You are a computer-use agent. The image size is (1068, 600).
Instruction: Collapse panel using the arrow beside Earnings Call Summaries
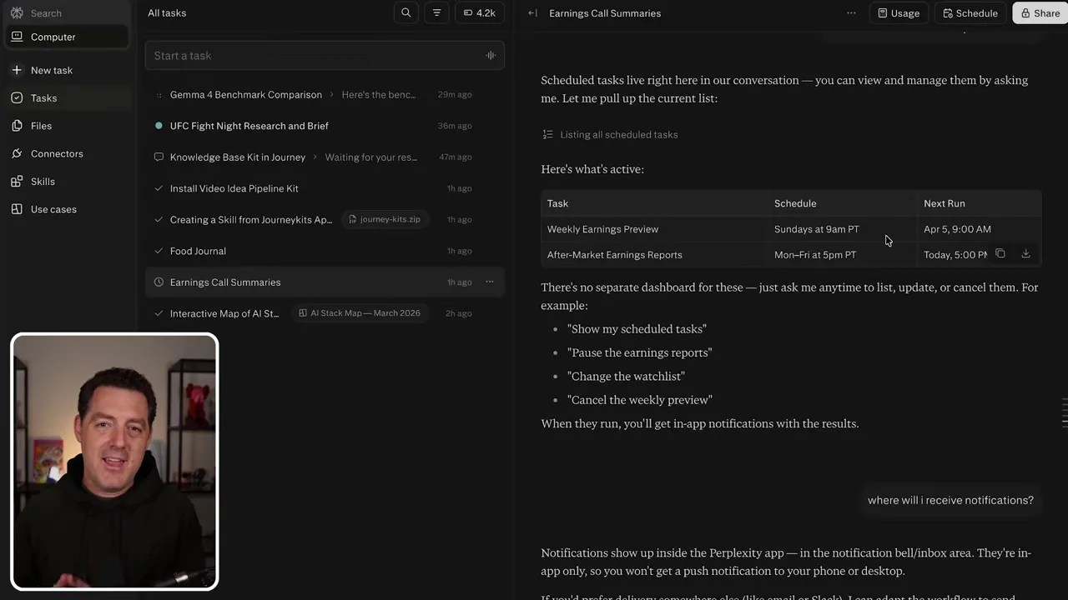532,13
